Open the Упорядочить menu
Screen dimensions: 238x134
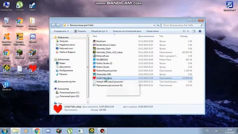click(x=61, y=31)
